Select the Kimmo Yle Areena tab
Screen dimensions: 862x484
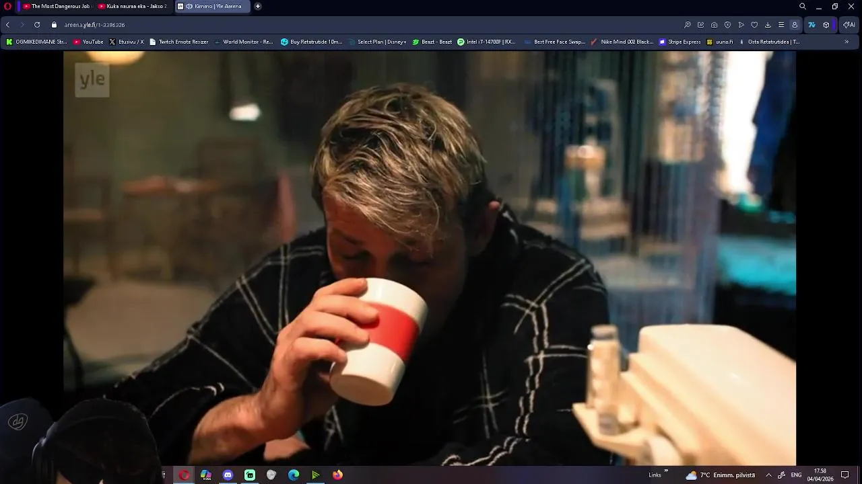pos(212,6)
